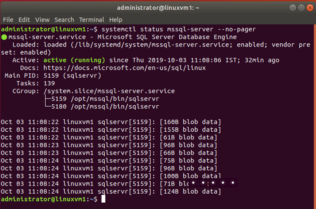Click the '[155B blob data]' log entry
Viewport: 316px width, 209px height.
pos(190,130)
